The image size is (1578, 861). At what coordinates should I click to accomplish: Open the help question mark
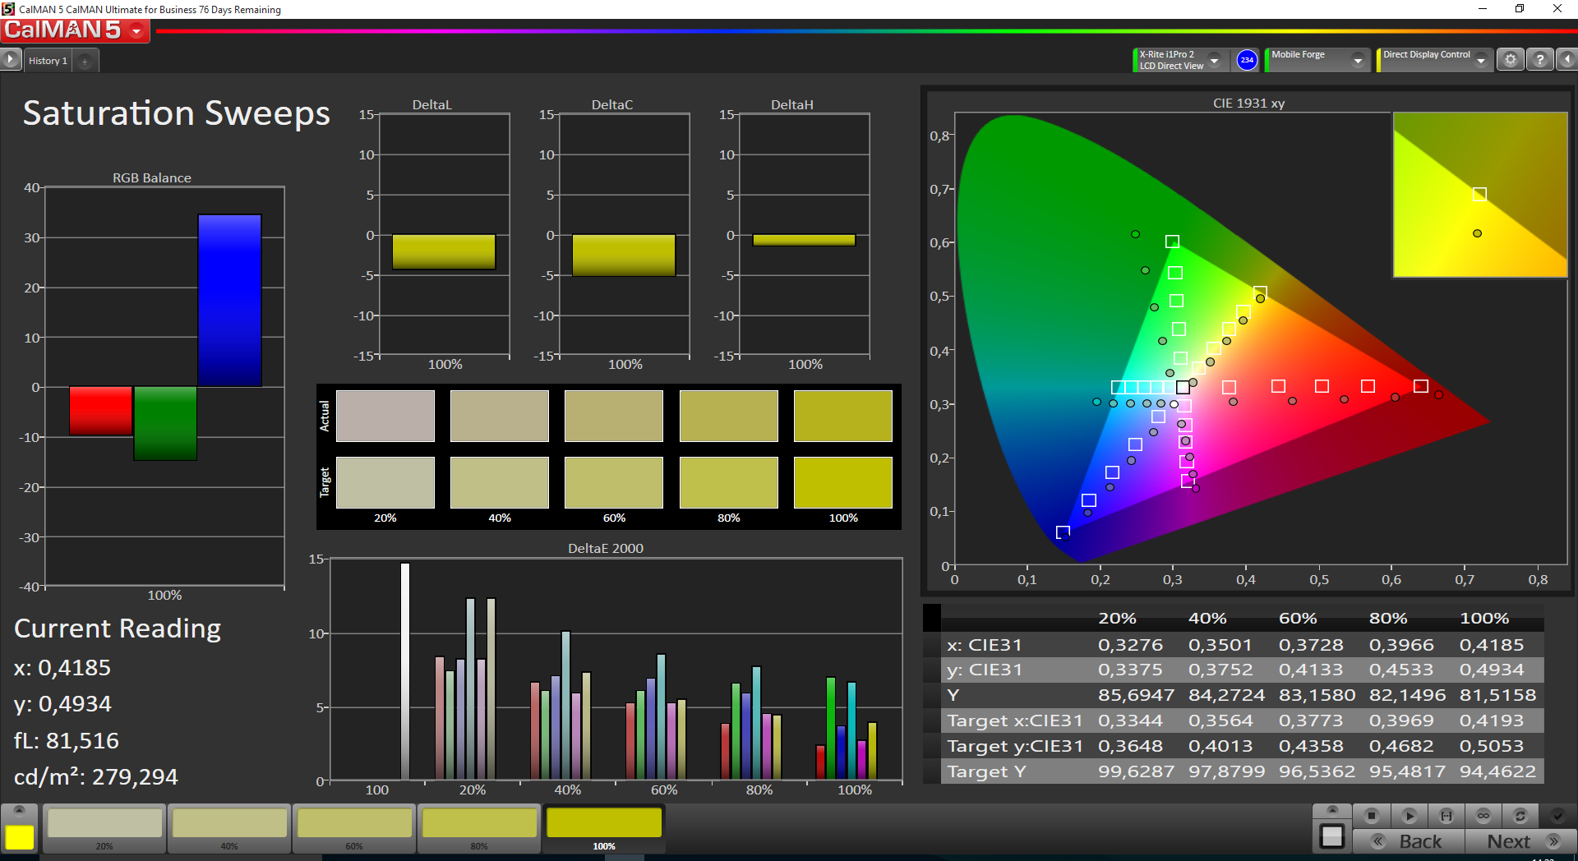(x=1540, y=60)
